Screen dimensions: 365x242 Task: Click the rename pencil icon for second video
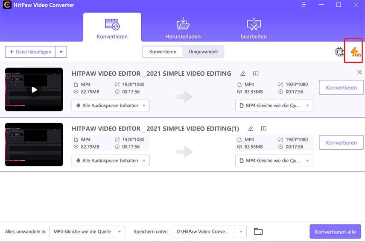click(x=251, y=129)
